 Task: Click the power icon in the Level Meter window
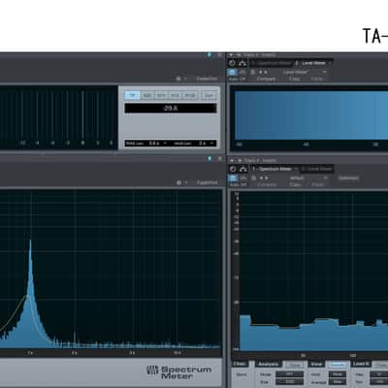[232, 63]
